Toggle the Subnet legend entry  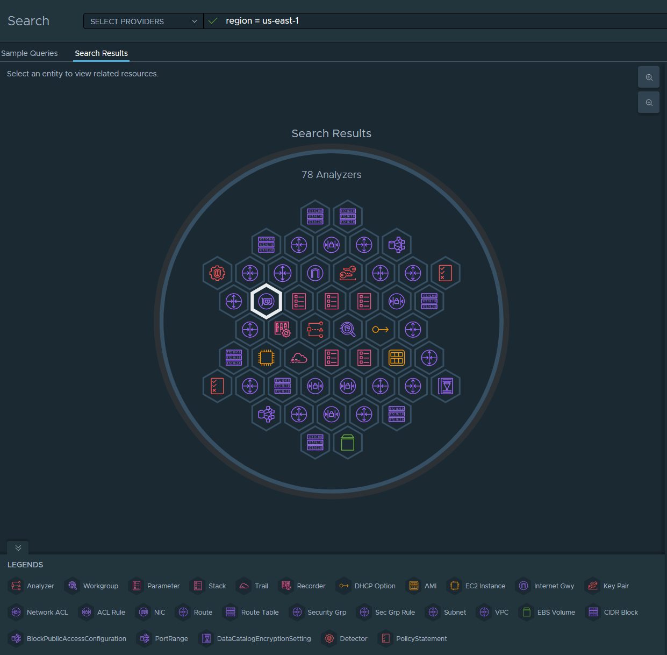coord(446,613)
